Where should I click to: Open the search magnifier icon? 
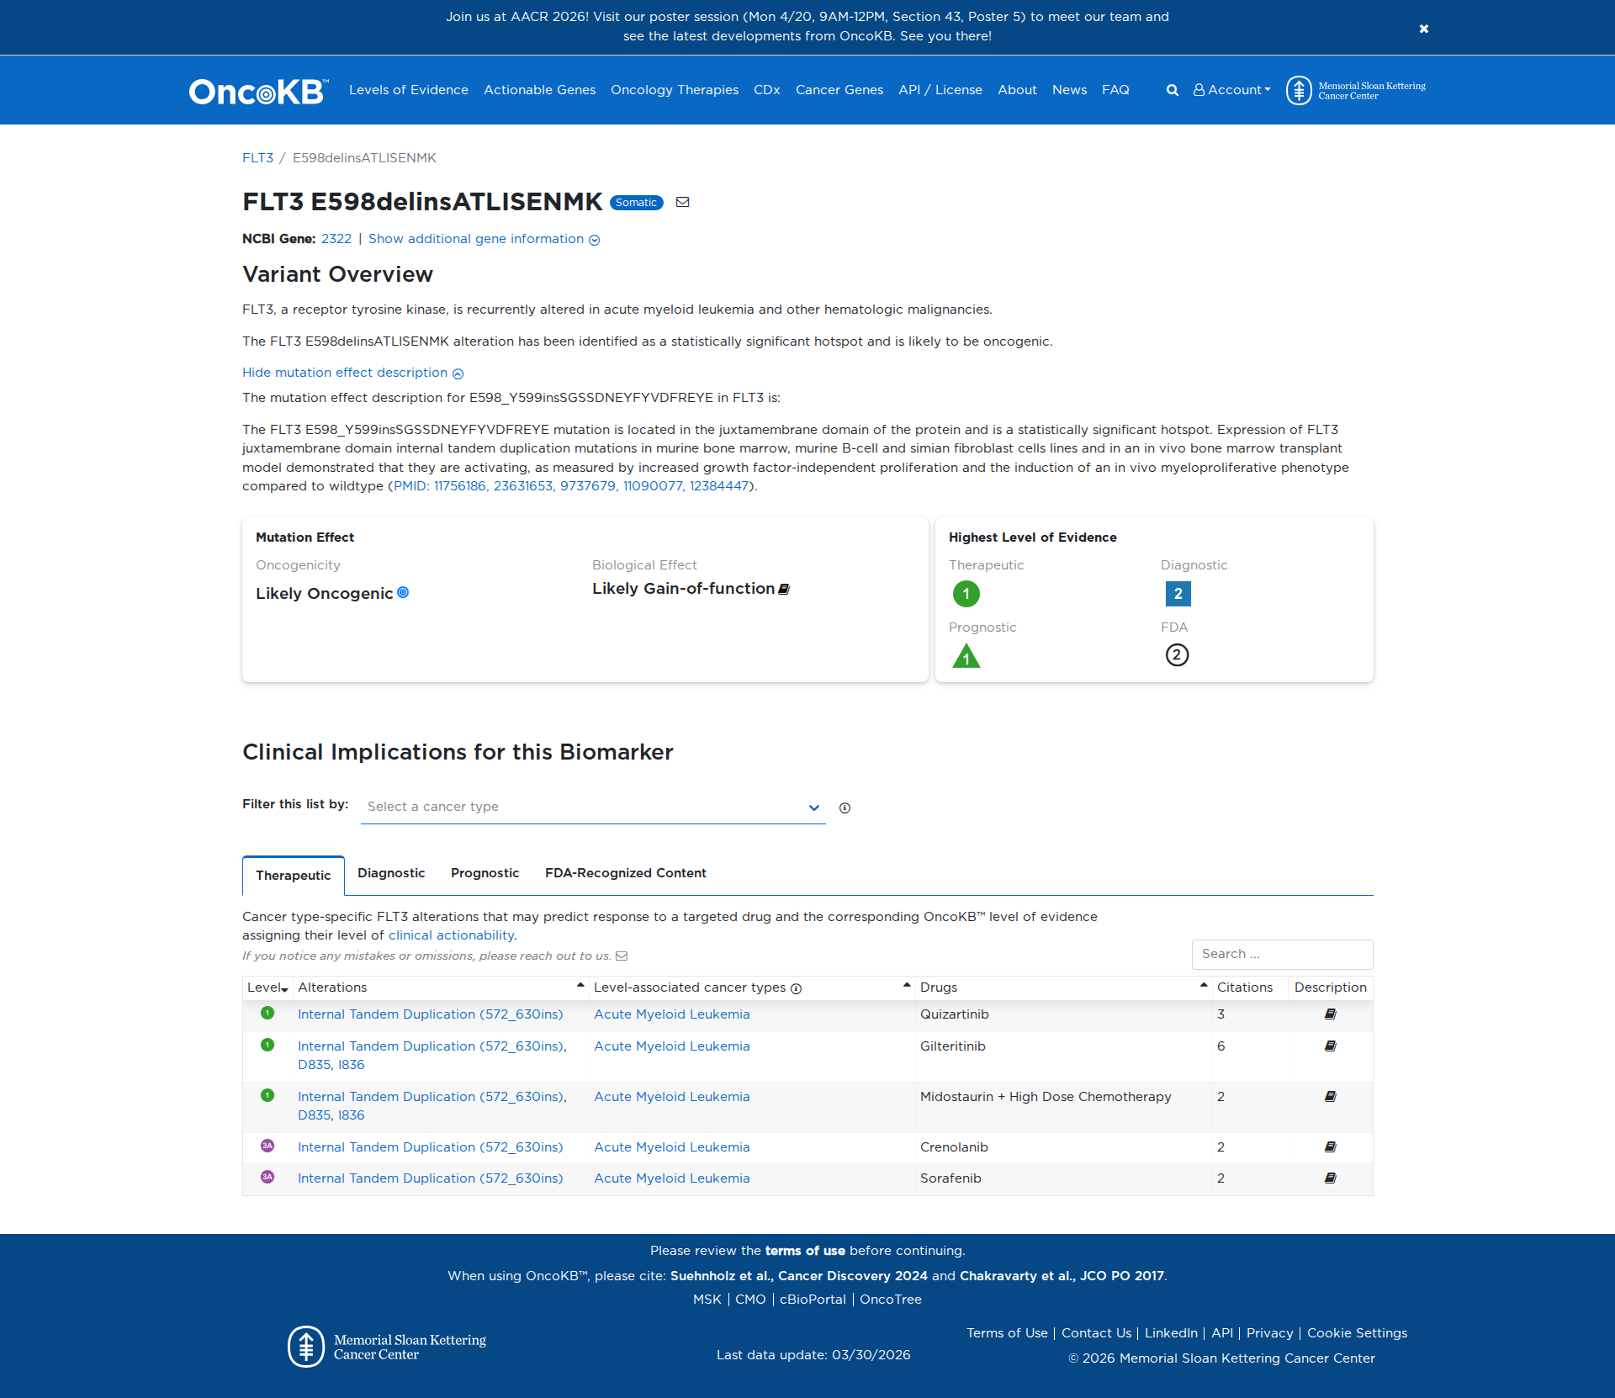pyautogui.click(x=1172, y=90)
